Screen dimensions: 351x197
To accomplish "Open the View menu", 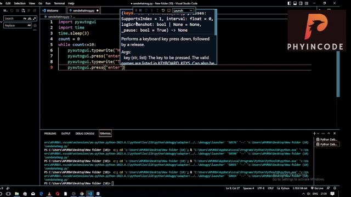I will tap(32, 3).
